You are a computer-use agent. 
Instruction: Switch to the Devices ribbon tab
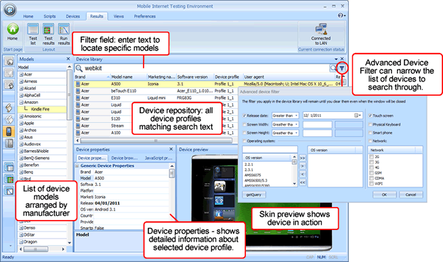(72, 16)
